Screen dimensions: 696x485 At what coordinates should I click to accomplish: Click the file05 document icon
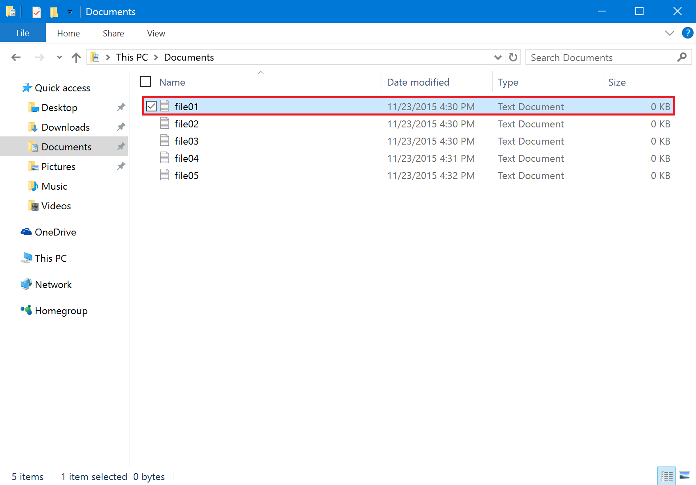point(165,175)
